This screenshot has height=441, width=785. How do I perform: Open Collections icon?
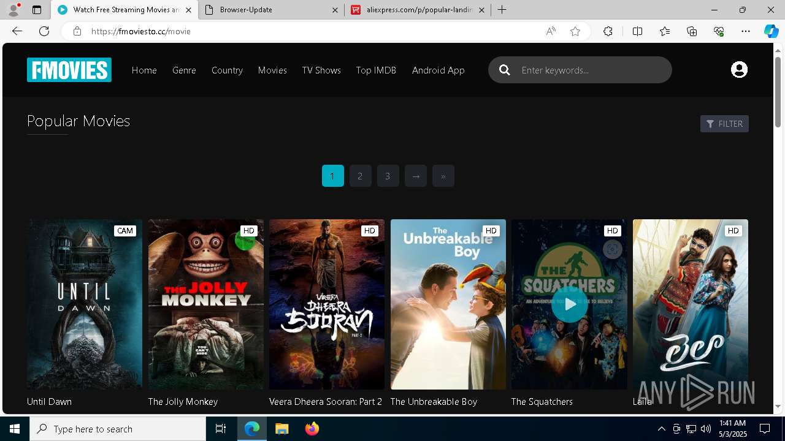coord(692,31)
